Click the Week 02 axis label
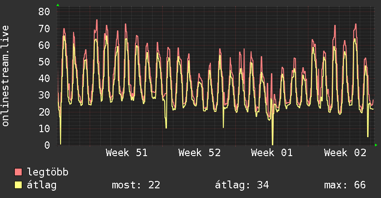381x198 pixels. coord(345,153)
